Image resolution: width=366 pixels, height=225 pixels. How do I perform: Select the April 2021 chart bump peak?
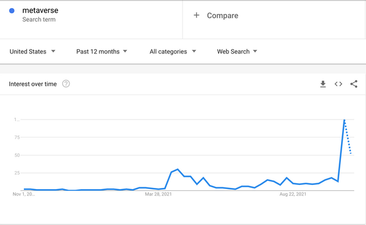point(178,169)
